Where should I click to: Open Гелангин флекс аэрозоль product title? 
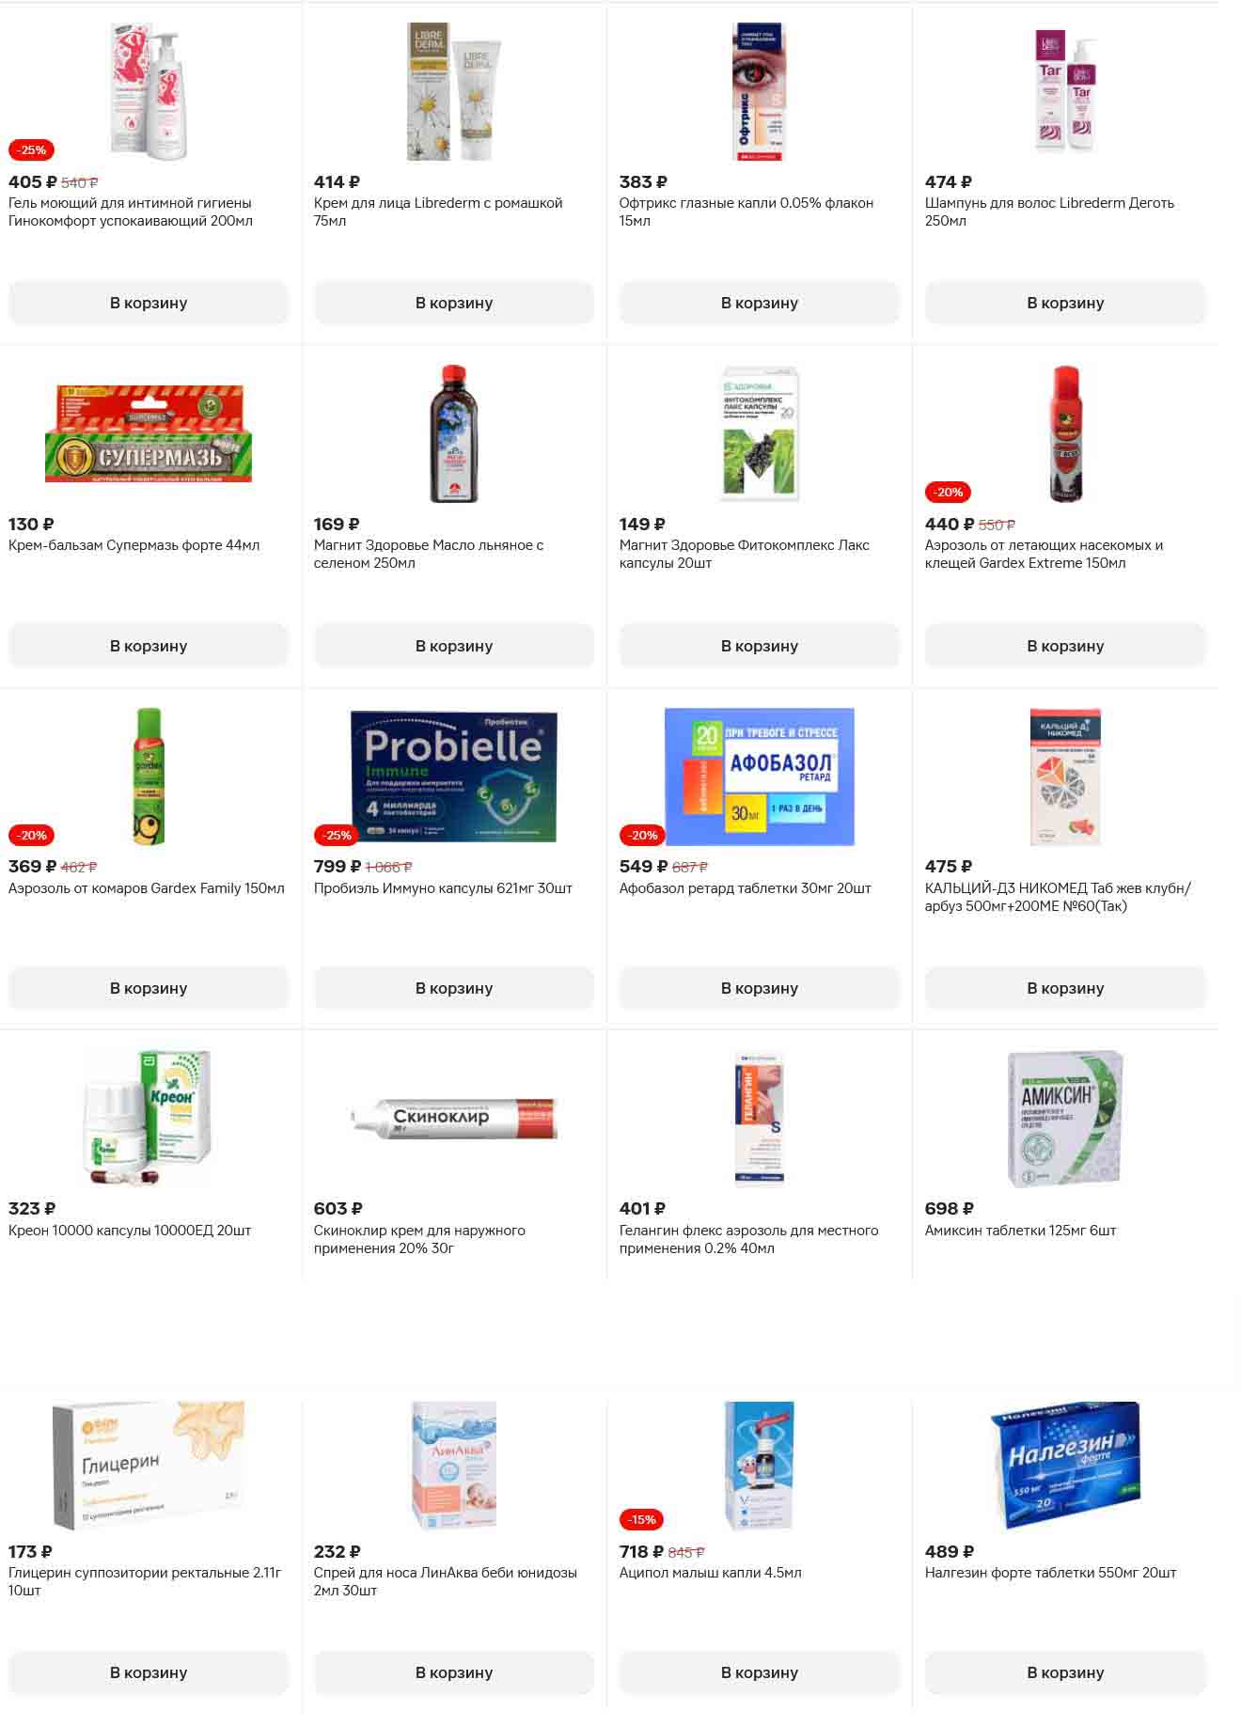748,1239
